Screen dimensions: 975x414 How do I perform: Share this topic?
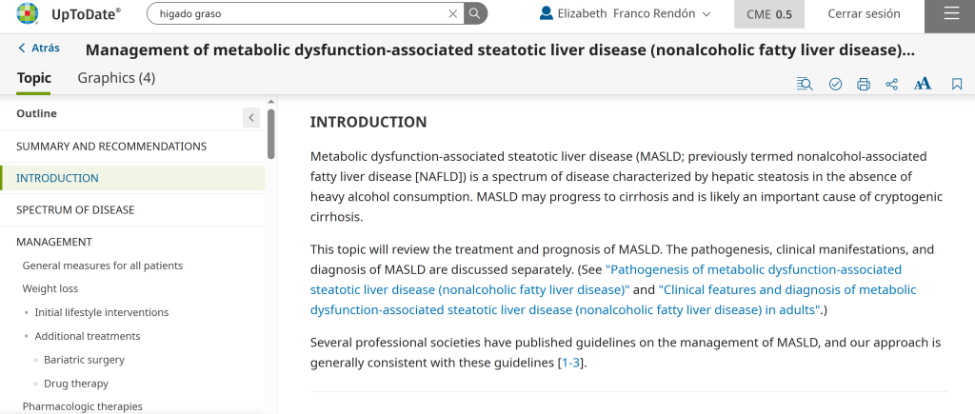click(x=891, y=84)
